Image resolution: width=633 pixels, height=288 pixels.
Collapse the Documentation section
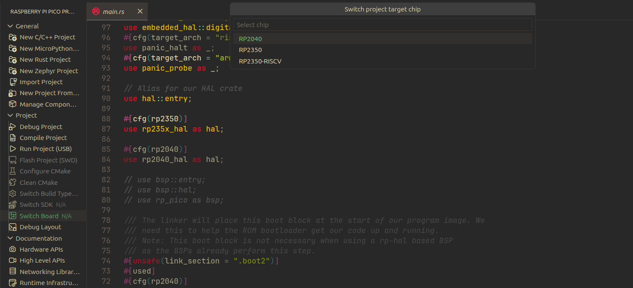pyautogui.click(x=10, y=239)
